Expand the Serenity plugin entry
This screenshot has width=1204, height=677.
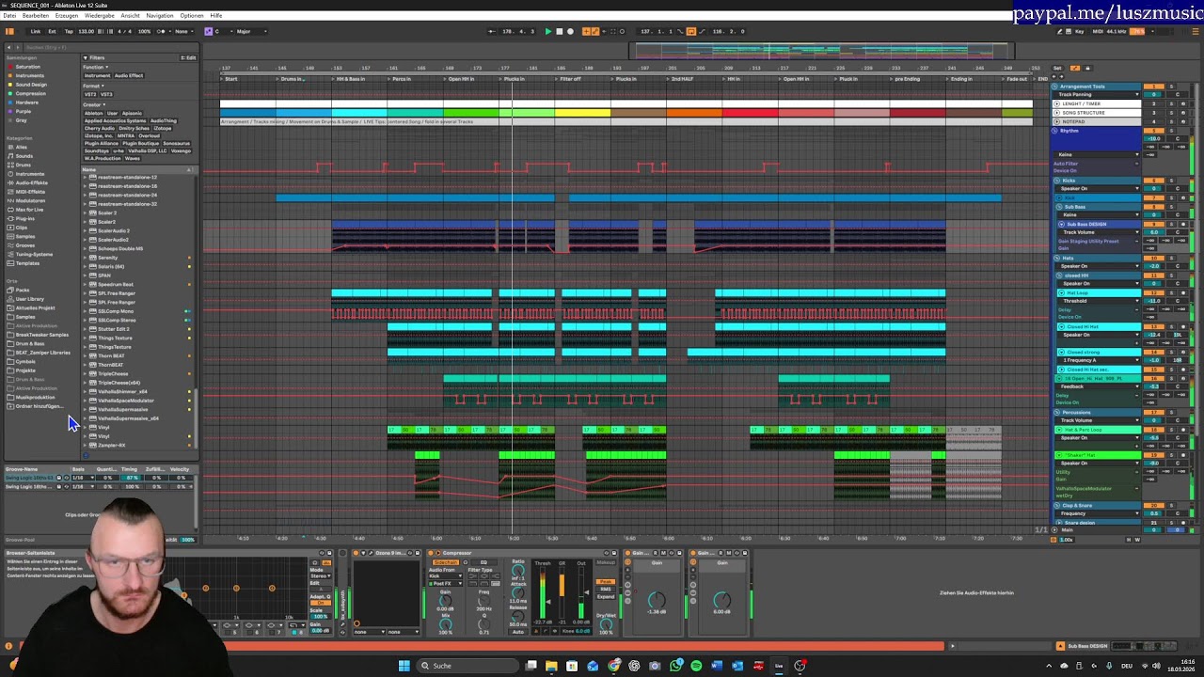(x=85, y=258)
